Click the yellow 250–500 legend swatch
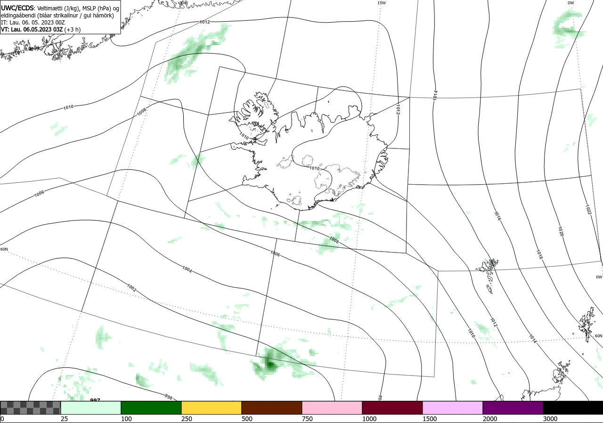The height and width of the screenshot is (423, 603). point(212,407)
